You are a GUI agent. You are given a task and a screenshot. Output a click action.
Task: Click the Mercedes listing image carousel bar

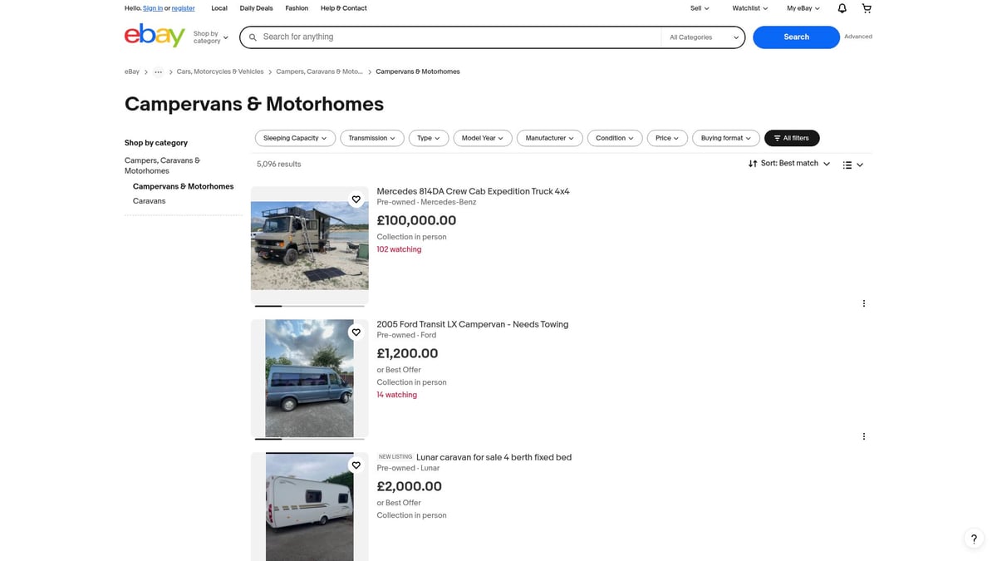(x=309, y=306)
